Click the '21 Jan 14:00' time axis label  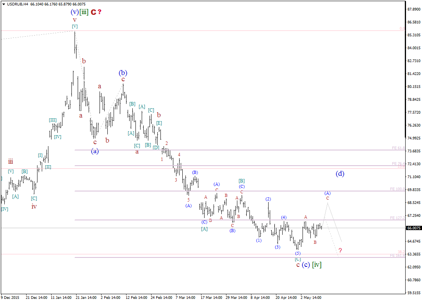pos(86,298)
